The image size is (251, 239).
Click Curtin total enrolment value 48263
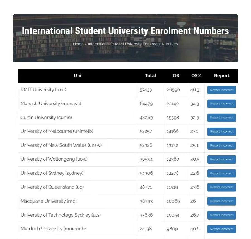point(146,118)
